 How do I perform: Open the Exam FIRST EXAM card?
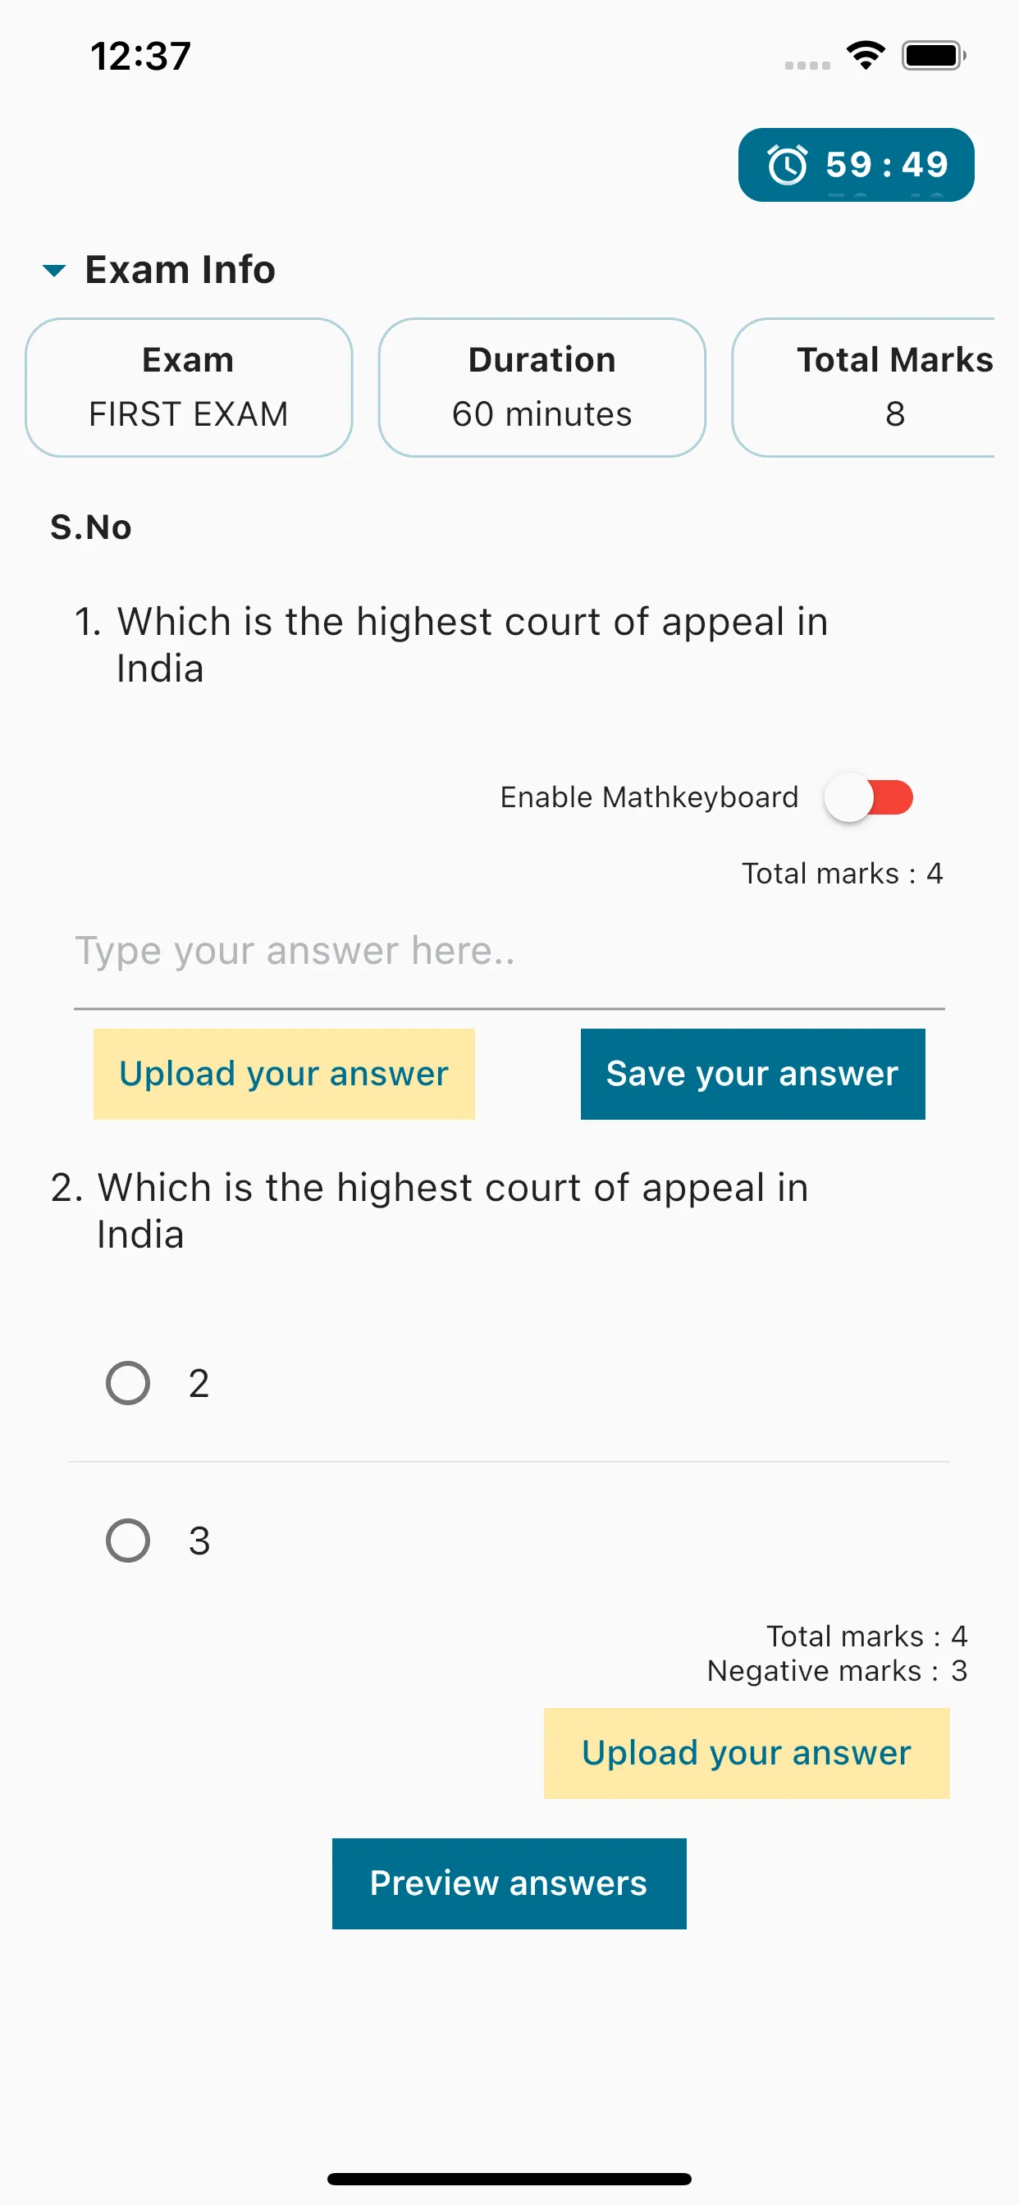click(190, 388)
